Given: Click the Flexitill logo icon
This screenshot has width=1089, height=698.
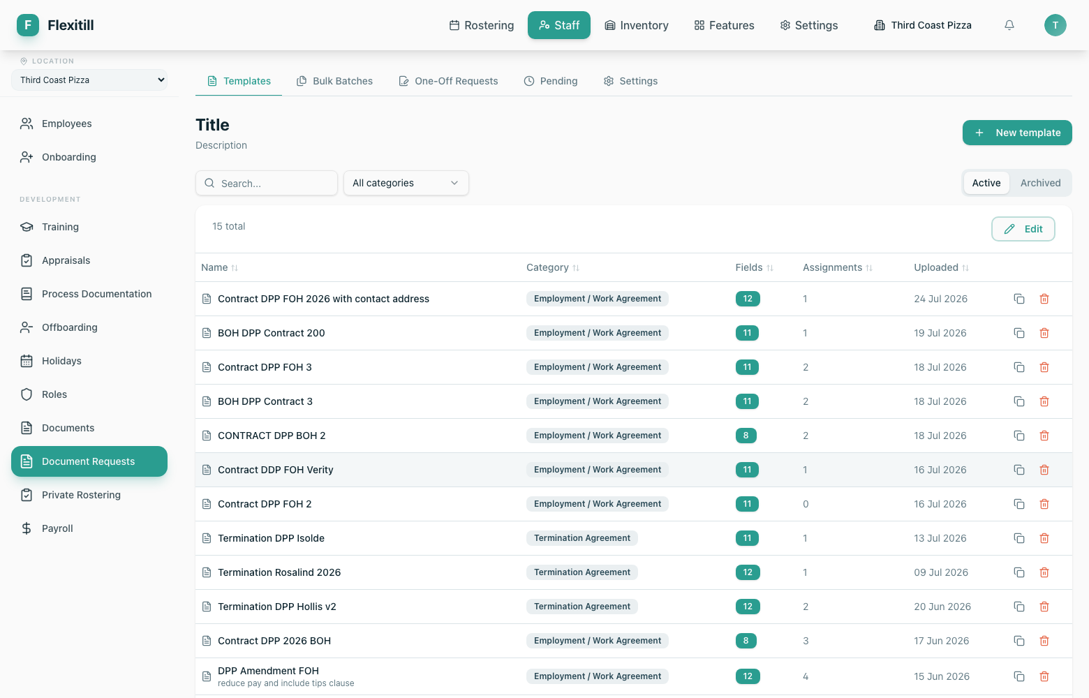Looking at the screenshot, I should pyautogui.click(x=28, y=25).
